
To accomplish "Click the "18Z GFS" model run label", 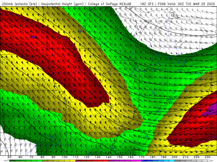I will click(x=147, y=4).
